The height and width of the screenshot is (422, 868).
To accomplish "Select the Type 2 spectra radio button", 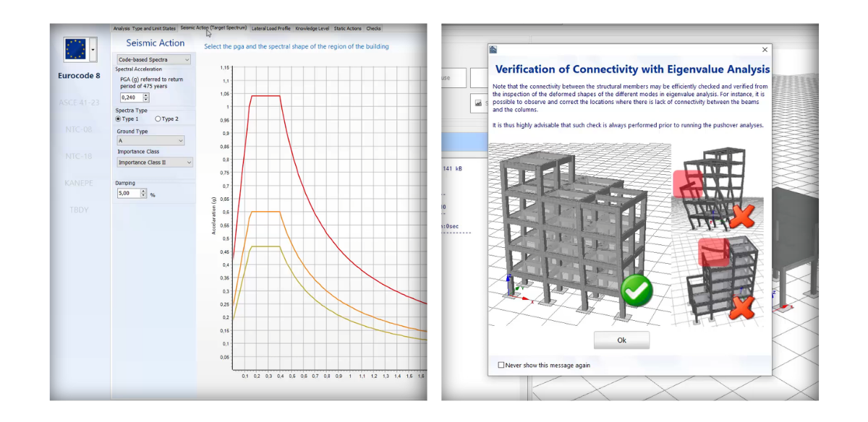I will 166,119.
